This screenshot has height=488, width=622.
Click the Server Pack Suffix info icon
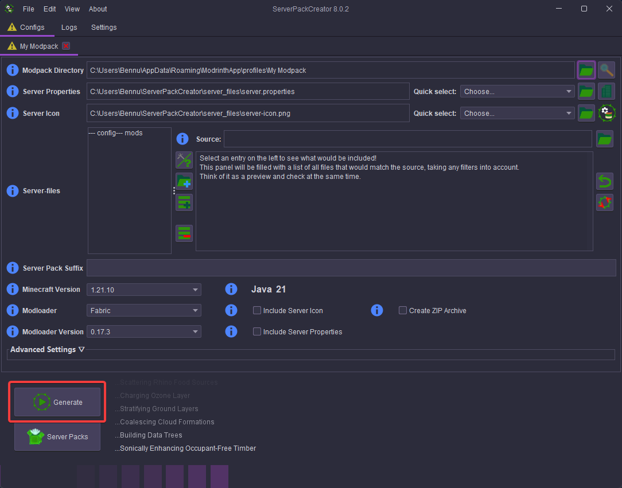[x=12, y=268]
